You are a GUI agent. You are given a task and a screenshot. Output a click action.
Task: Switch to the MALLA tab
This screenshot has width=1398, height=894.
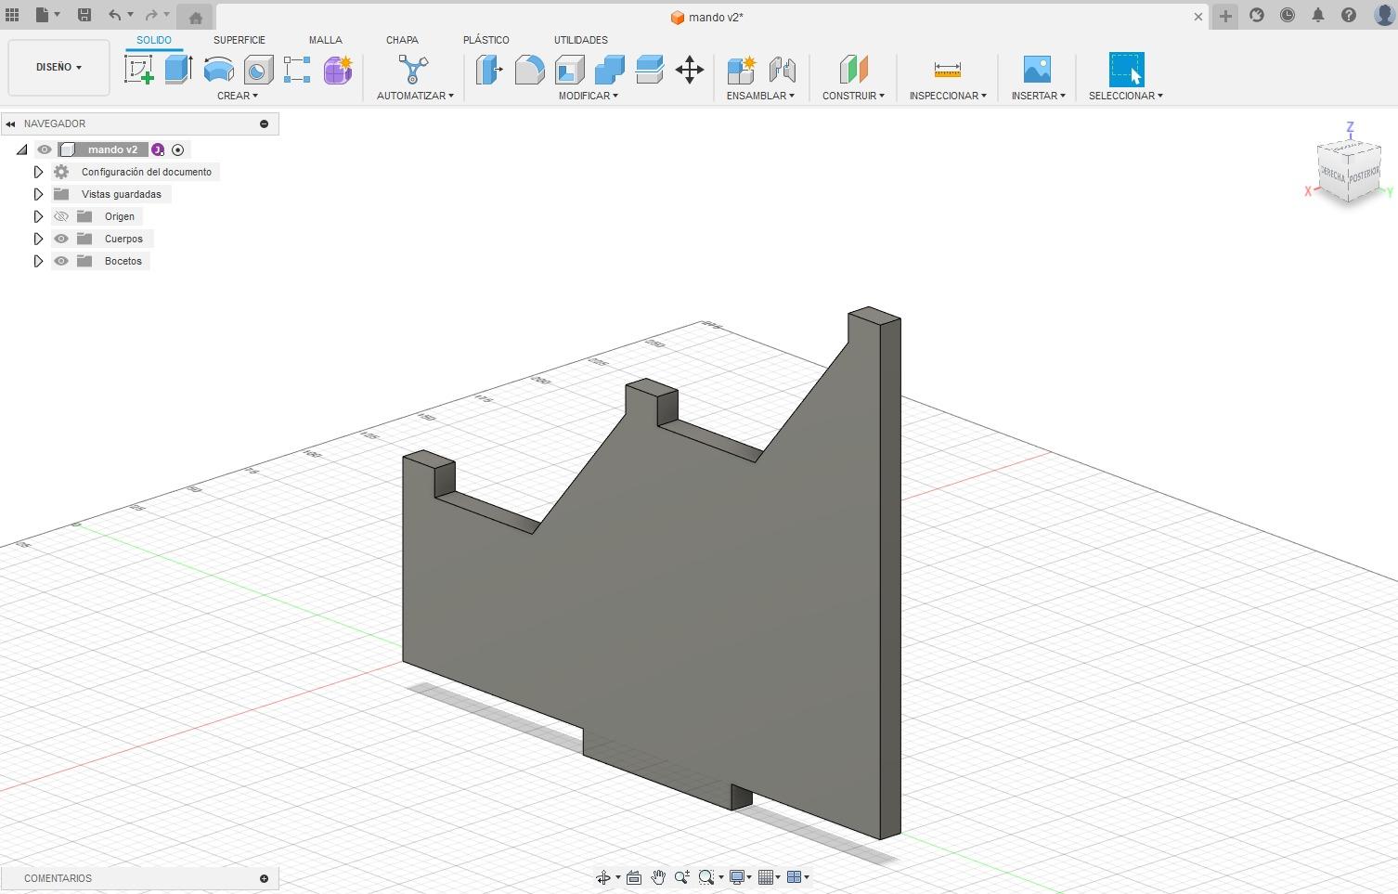[x=326, y=40]
